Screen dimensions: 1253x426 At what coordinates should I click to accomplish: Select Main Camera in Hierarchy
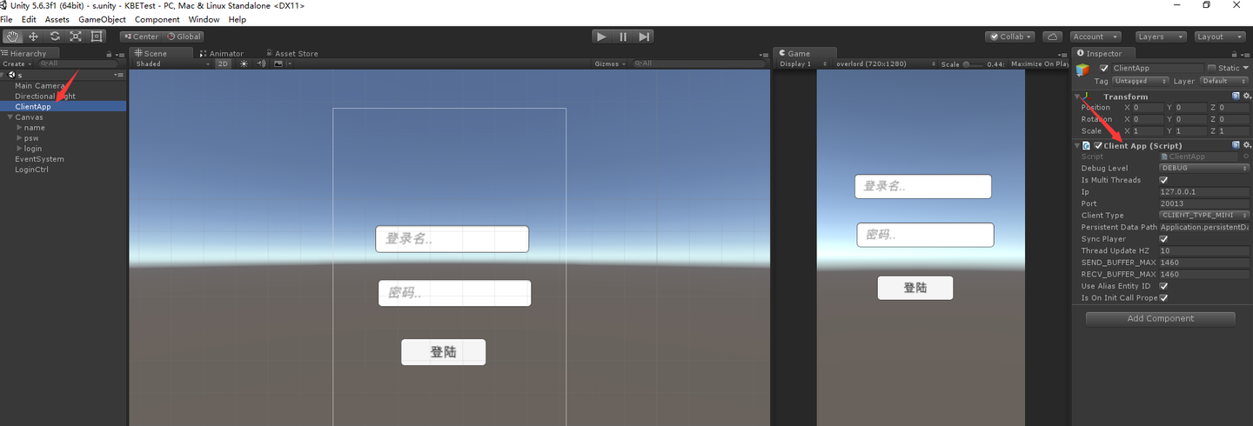39,86
